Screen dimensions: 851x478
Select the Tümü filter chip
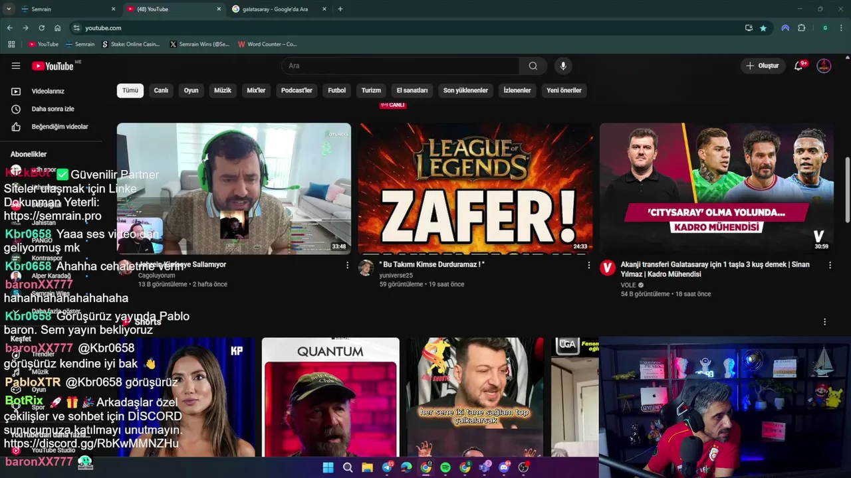click(x=130, y=90)
